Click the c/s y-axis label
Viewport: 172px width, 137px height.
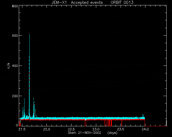(x=9, y=66)
